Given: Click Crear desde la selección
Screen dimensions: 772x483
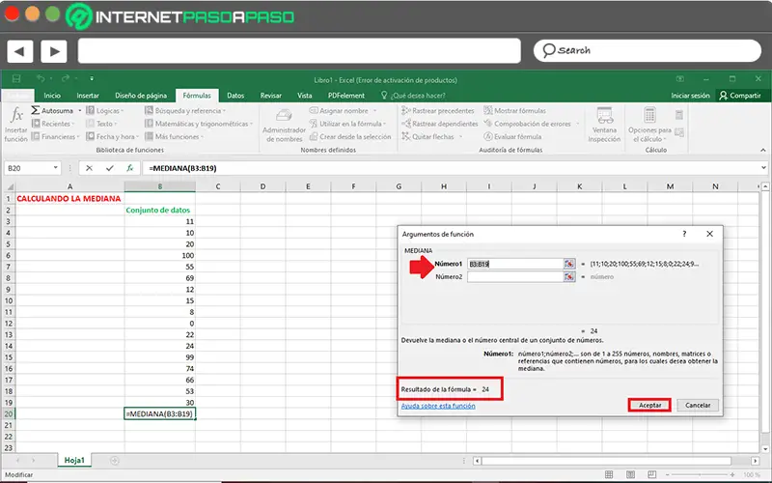Looking at the screenshot, I should click(350, 136).
